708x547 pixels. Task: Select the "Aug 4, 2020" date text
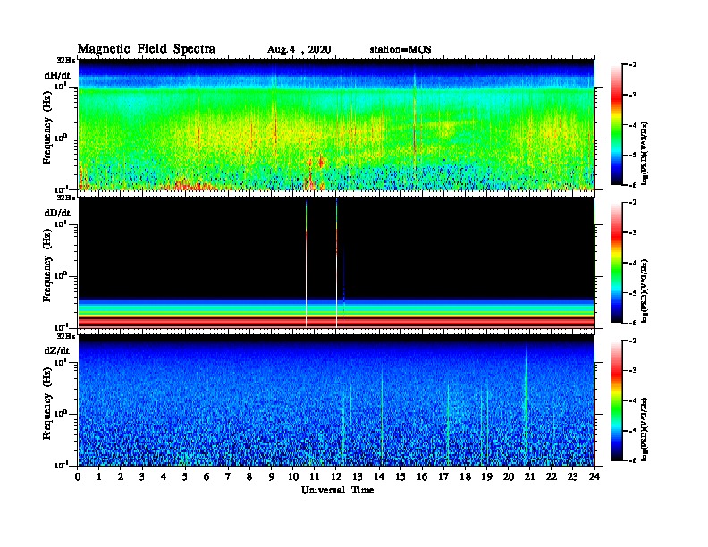[x=299, y=50]
